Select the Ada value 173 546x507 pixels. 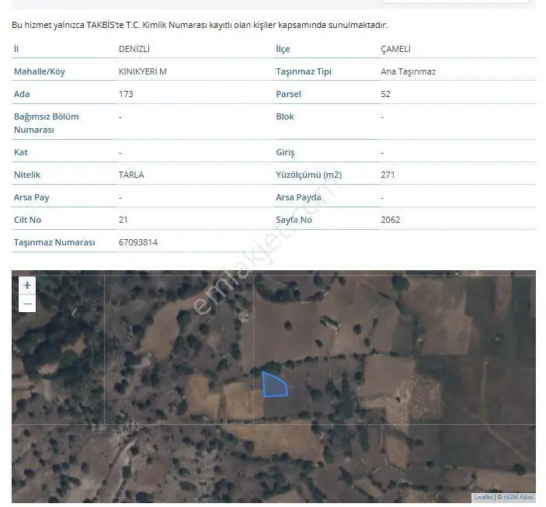(x=126, y=95)
